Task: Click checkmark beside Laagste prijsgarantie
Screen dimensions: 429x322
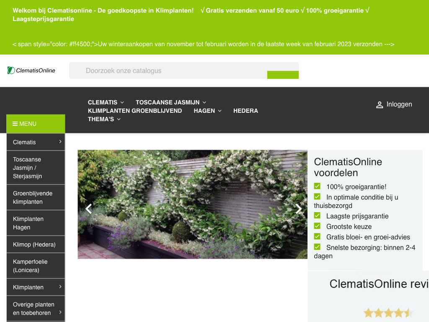Action: click(317, 216)
